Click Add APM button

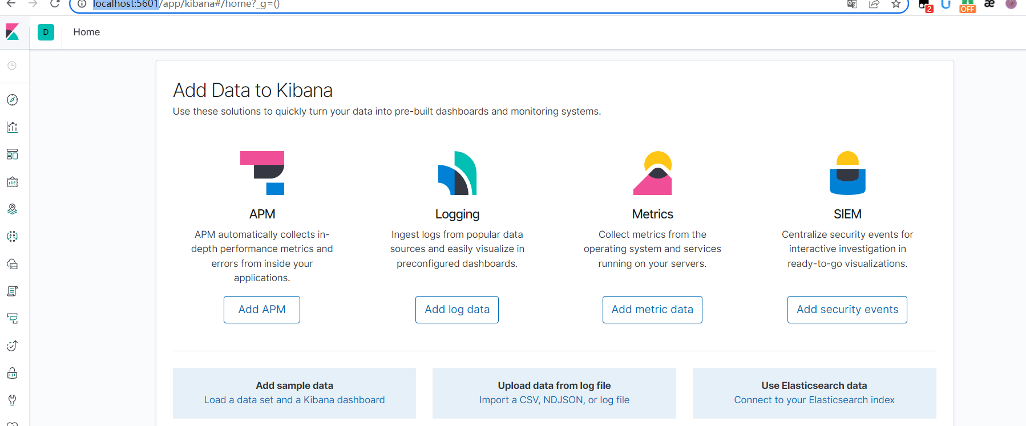tap(262, 310)
